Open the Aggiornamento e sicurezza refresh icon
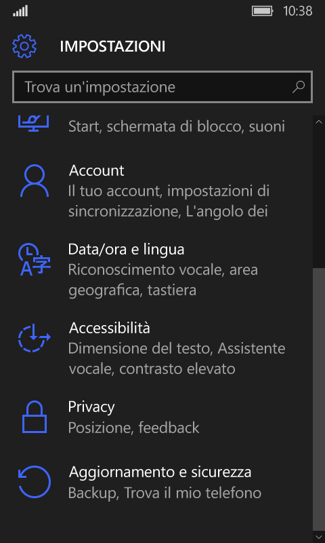This screenshot has height=543, width=325. point(34,482)
